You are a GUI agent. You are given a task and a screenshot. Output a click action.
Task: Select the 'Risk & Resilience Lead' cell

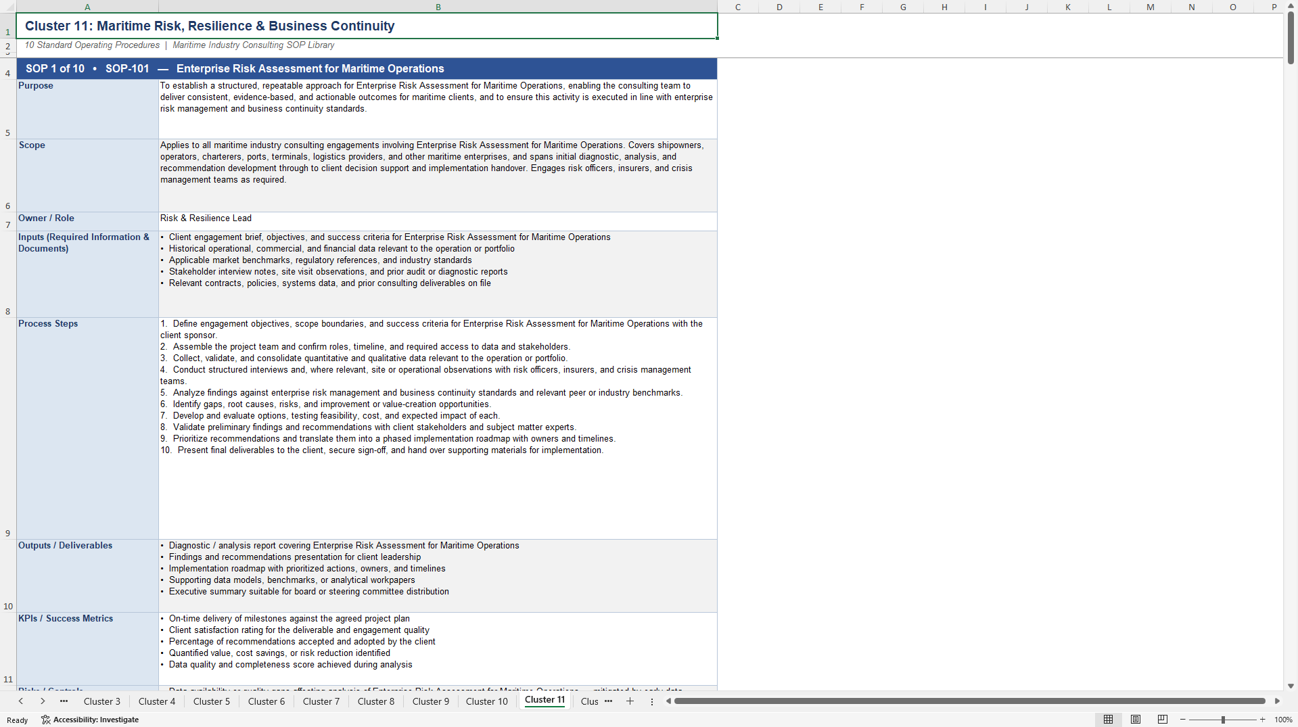(438, 221)
